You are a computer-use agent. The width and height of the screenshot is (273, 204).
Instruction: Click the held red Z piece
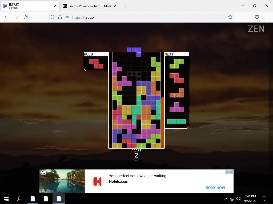coord(96,64)
